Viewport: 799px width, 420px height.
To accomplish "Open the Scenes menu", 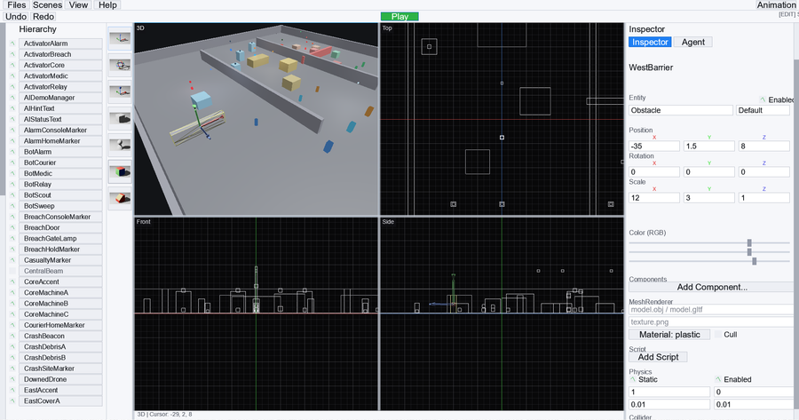I will [47, 4].
